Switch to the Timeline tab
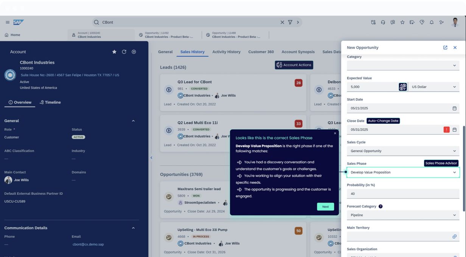 coord(50,102)
